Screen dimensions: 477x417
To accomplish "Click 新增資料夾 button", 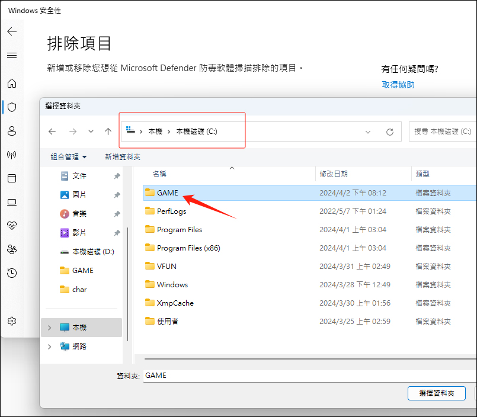I will tap(123, 157).
